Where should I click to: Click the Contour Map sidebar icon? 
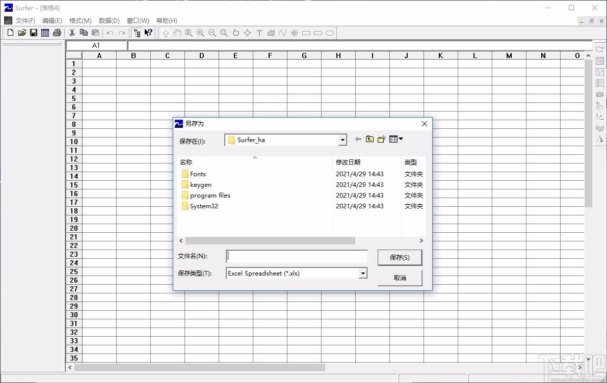point(600,61)
